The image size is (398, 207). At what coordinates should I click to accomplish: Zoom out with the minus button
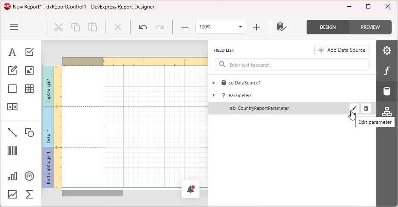[185, 27]
